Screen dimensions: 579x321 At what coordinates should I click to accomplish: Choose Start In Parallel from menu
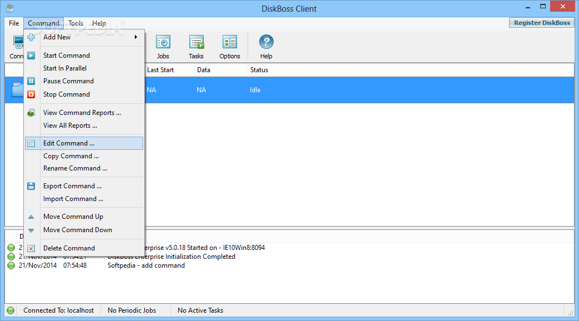[84, 68]
